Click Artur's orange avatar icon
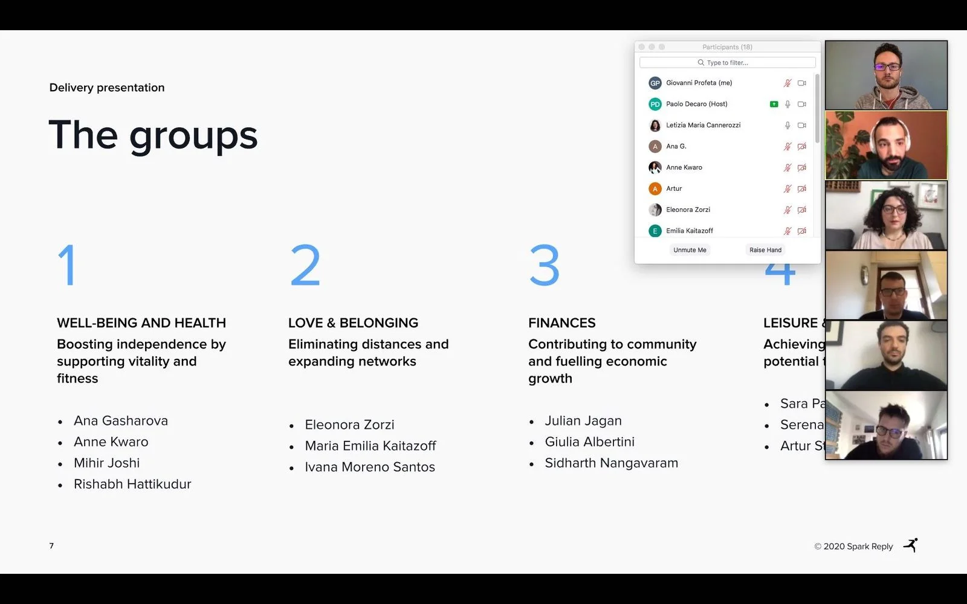Image resolution: width=967 pixels, height=604 pixels. 655,189
